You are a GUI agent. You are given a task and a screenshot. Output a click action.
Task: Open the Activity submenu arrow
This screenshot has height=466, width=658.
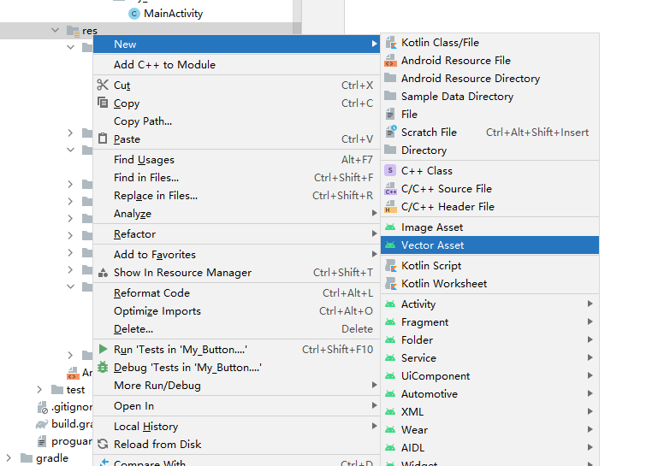tap(590, 304)
